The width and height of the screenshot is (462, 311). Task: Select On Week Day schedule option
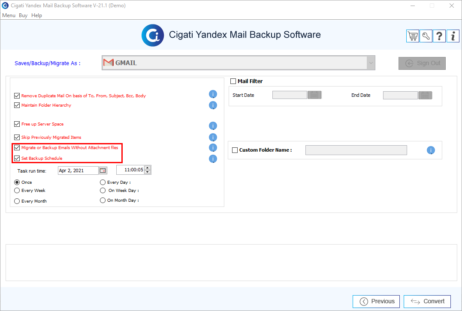[103, 190]
